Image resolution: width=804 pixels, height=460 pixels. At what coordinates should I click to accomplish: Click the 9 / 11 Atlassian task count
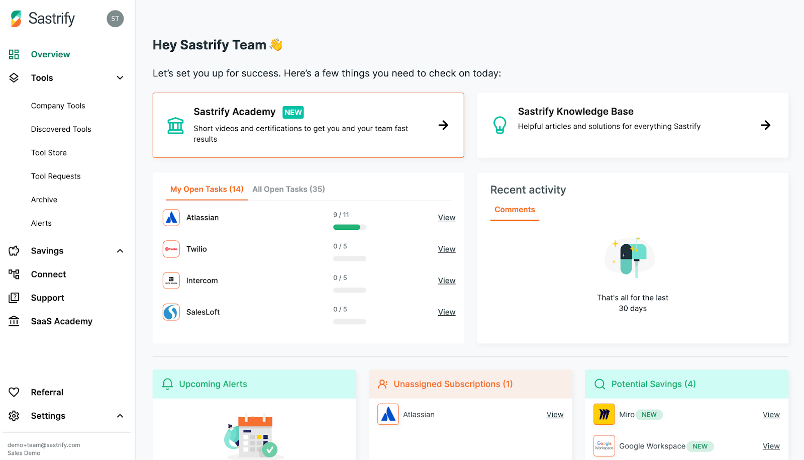341,215
